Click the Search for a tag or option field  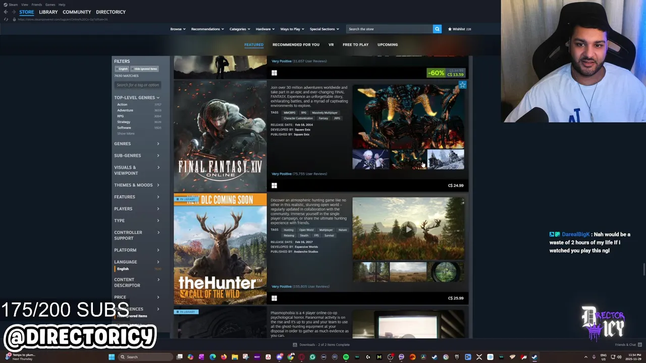(x=137, y=85)
